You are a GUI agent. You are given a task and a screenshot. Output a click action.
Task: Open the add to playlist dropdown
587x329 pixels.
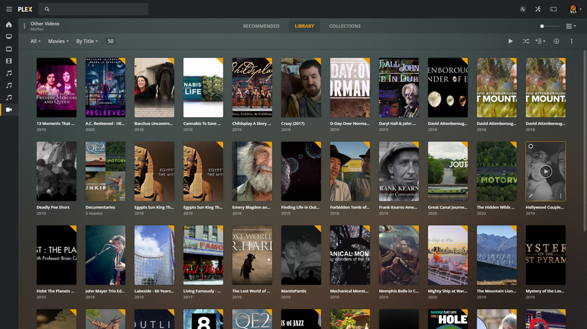click(x=540, y=41)
